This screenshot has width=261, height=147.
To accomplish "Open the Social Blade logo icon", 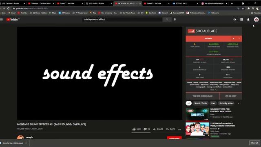I will tap(191, 31).
